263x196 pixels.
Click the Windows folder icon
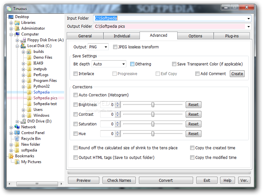[x=29, y=115]
